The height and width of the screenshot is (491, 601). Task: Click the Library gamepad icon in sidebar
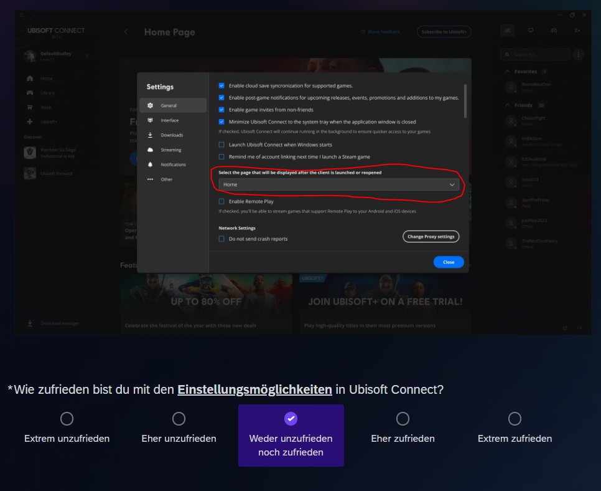(x=30, y=93)
